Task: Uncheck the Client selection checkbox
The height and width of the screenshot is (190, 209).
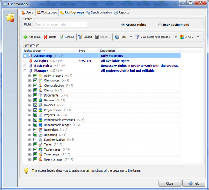Action: pos(35,85)
